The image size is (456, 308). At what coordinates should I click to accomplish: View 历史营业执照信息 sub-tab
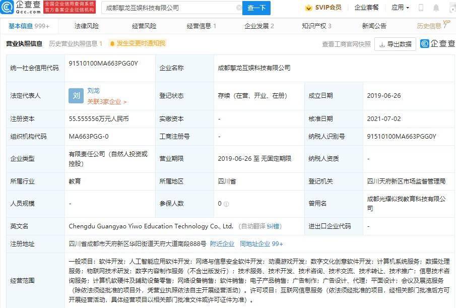click(76, 44)
